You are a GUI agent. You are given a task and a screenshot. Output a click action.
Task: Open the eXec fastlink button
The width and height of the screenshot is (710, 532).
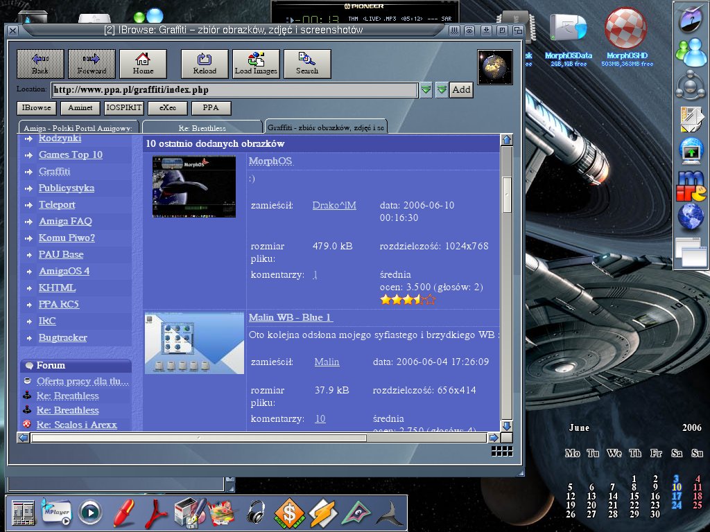point(168,107)
